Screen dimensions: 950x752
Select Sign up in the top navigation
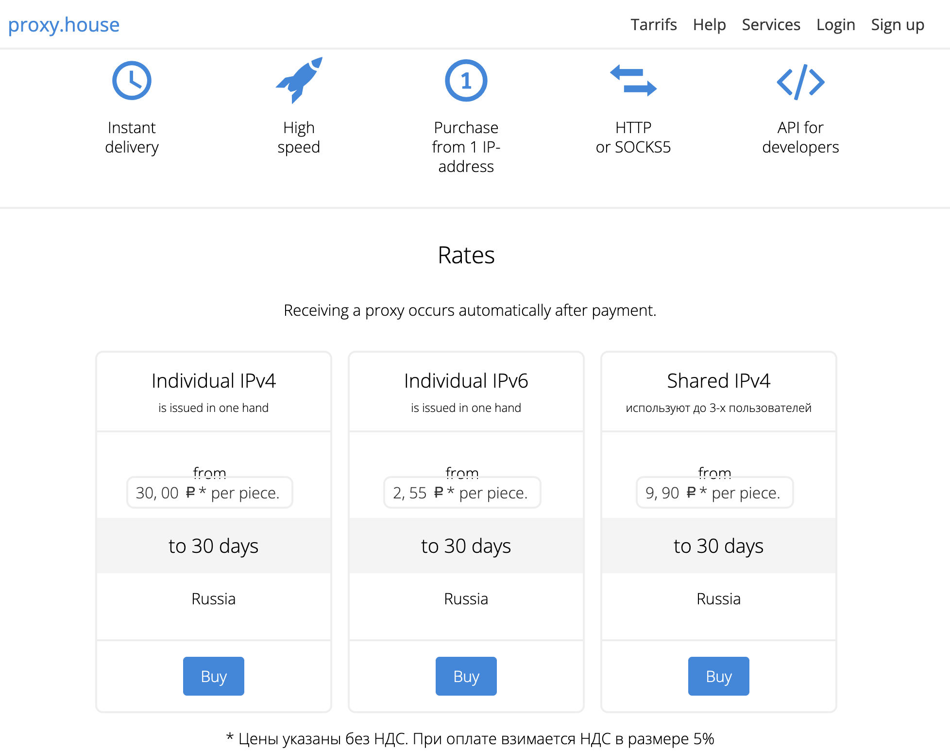click(x=898, y=25)
